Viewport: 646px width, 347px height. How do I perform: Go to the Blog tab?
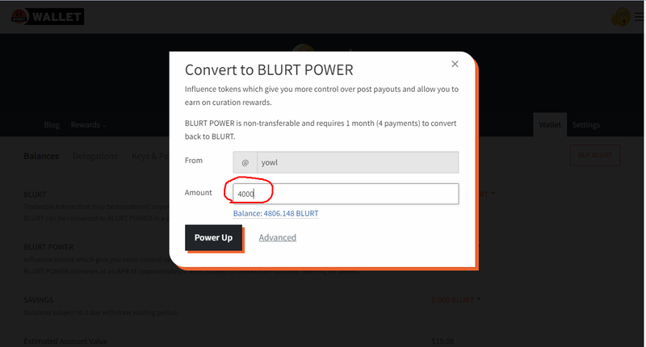52,125
